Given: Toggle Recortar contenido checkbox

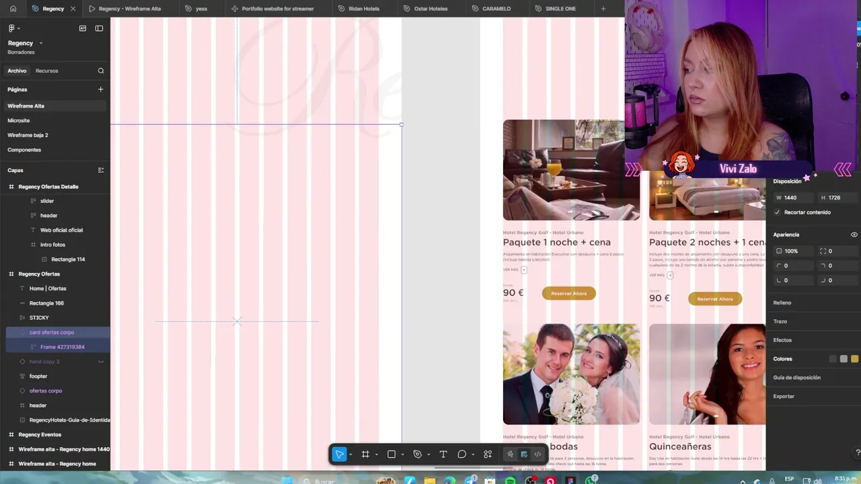Looking at the screenshot, I should tap(778, 212).
